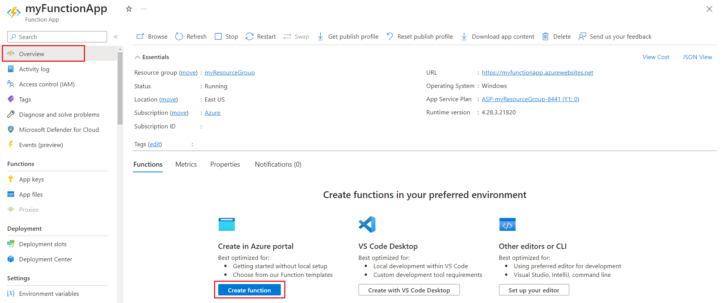This screenshot has width=721, height=303.
Task: Click the VS Code Desktop logo
Action: (367, 224)
